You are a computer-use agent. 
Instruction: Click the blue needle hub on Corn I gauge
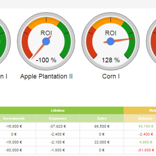click(111, 41)
